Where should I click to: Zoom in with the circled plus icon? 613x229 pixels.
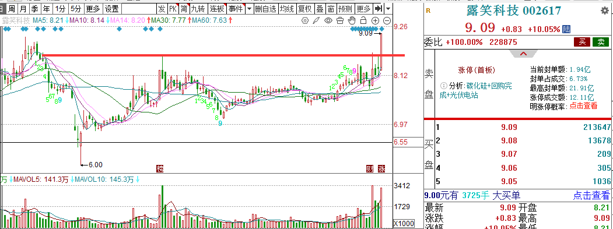375,20
